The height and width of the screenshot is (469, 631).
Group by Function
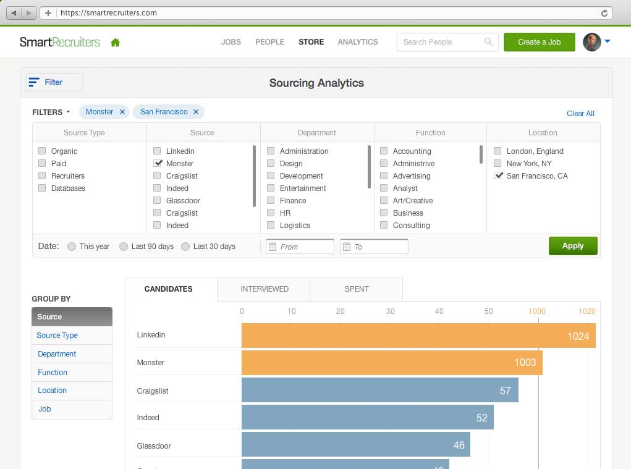(72, 373)
